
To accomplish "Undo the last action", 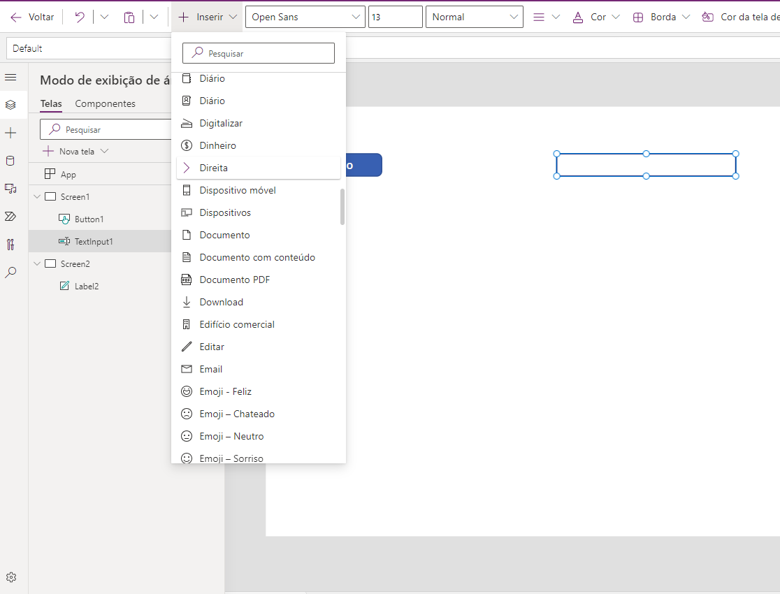I will coord(80,17).
